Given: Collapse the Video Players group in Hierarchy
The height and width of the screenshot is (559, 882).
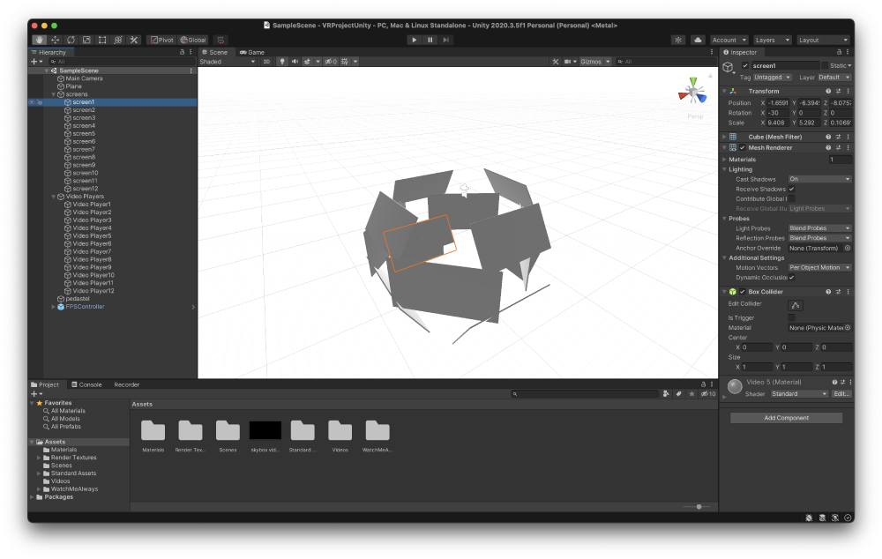Looking at the screenshot, I should click(54, 197).
